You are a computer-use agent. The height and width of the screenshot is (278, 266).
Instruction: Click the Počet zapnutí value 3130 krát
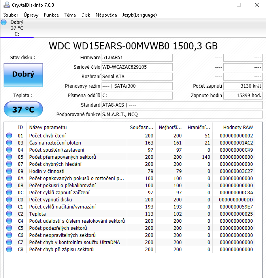[x=243, y=86]
